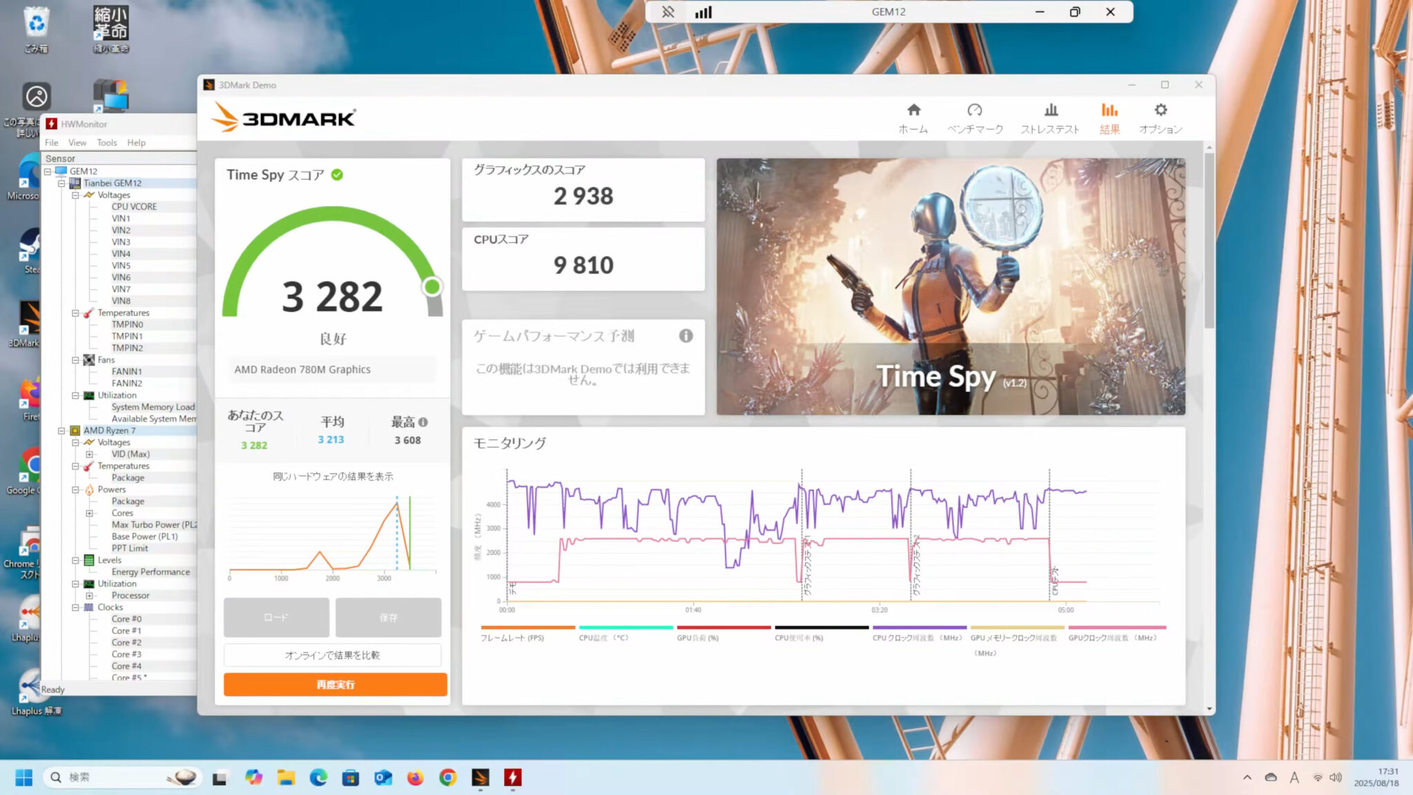Image resolution: width=1413 pixels, height=795 pixels.
Task: Open File Explorer from taskbar
Action: click(x=286, y=778)
